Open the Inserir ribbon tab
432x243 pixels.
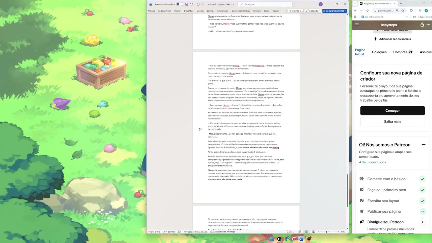coord(177,11)
